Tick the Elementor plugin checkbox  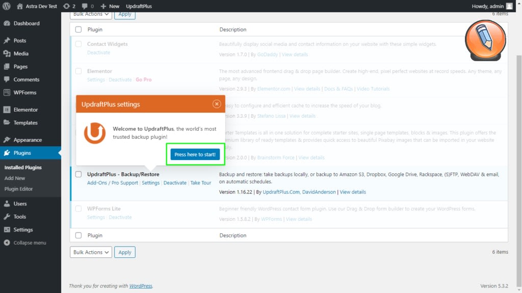coord(78,71)
